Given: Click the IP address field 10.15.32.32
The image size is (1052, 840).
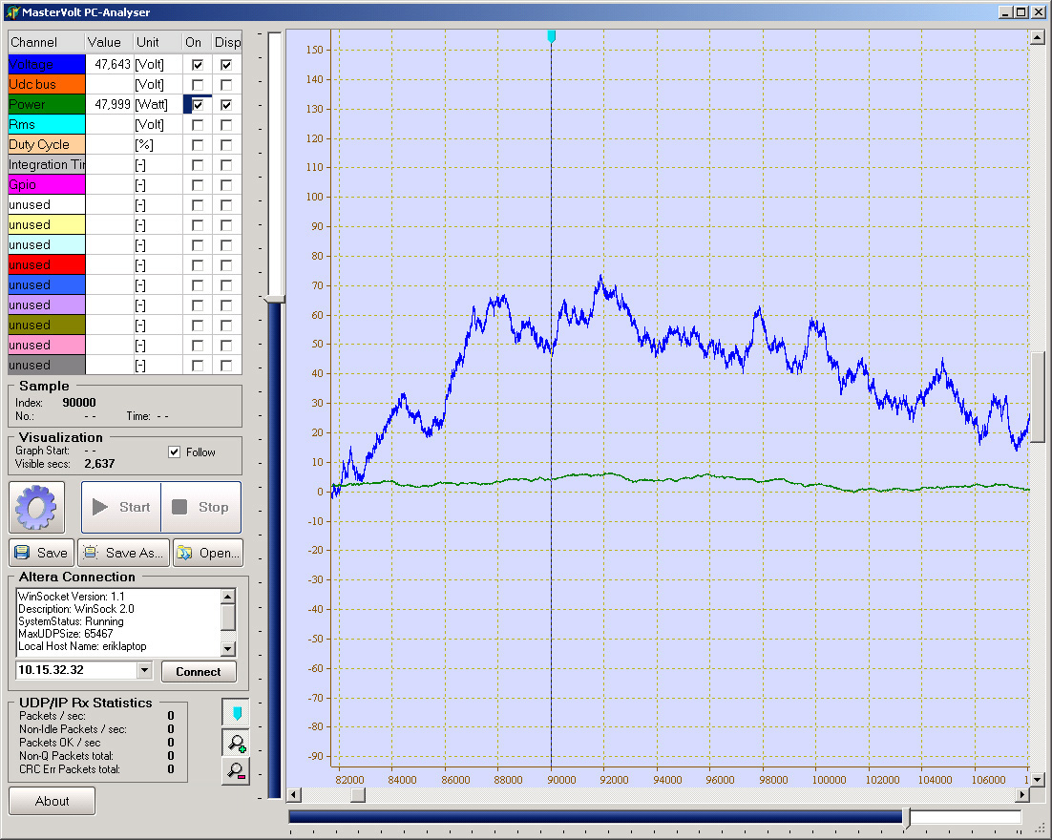Looking at the screenshot, I should [76, 670].
